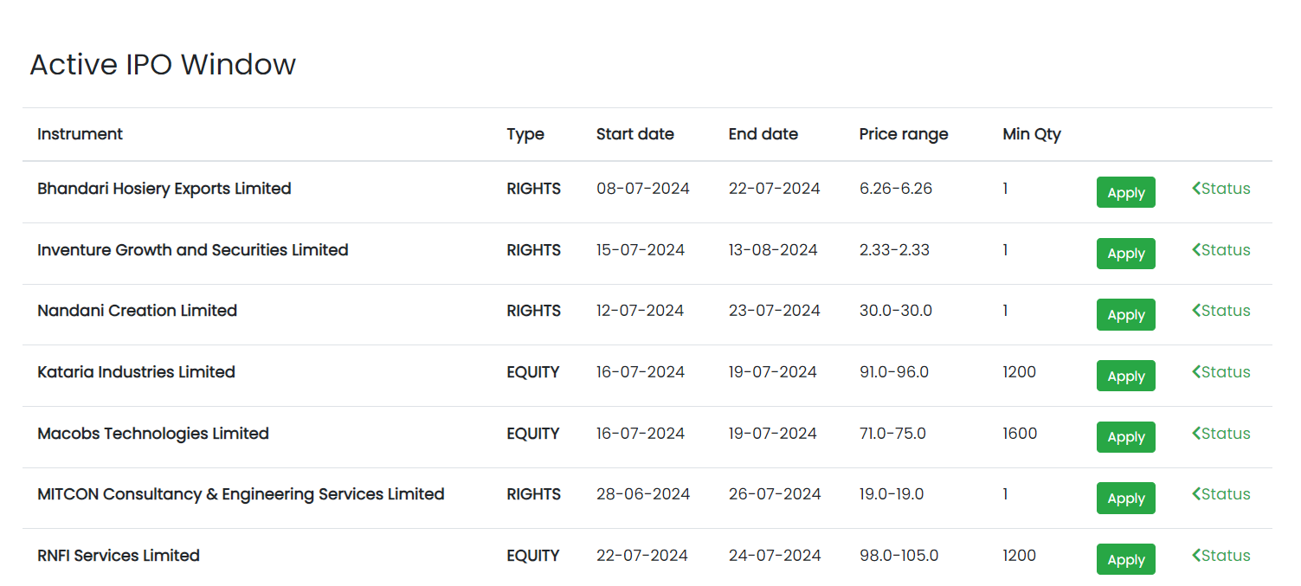The image size is (1301, 586).
Task: Apply for RNFI Services Limited IPO
Action: tap(1125, 559)
